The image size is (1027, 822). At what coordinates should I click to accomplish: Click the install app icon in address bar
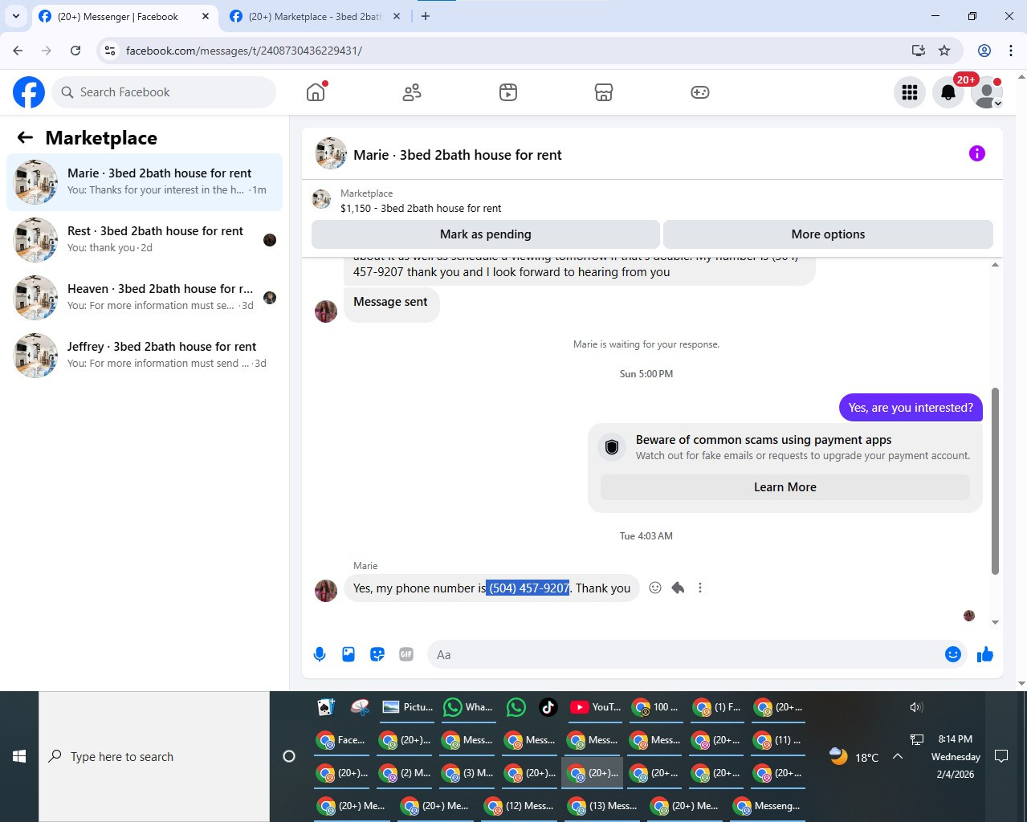coord(919,51)
